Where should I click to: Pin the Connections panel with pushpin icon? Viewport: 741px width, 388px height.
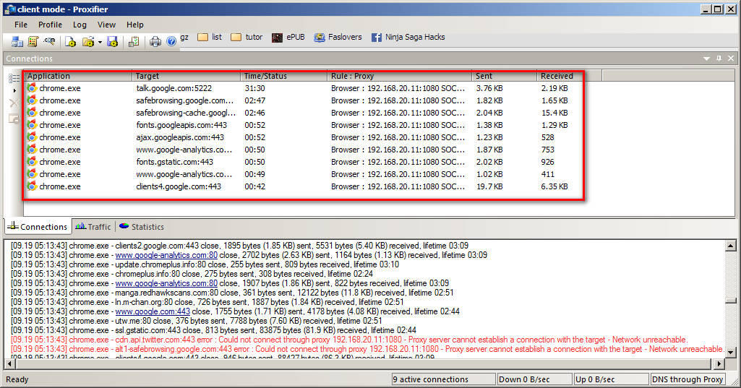(x=719, y=58)
